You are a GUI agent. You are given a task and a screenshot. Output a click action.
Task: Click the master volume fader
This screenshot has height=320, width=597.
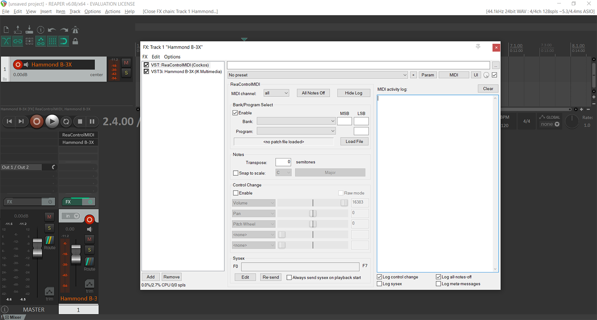click(x=37, y=248)
